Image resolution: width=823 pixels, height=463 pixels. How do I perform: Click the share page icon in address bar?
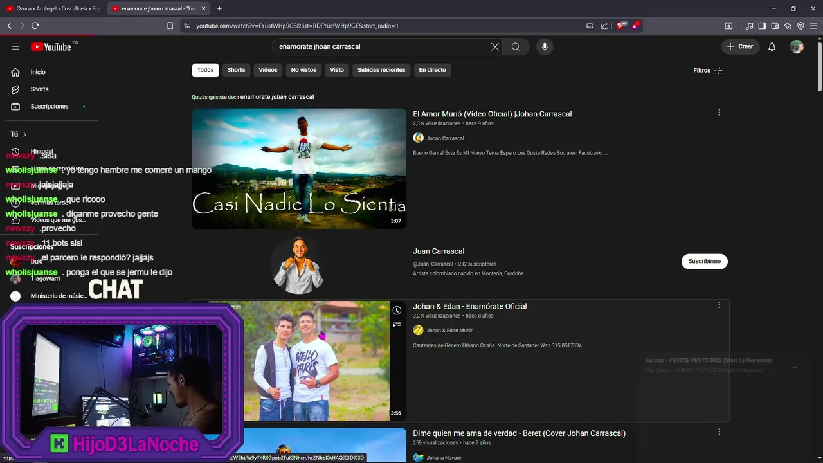click(x=604, y=26)
